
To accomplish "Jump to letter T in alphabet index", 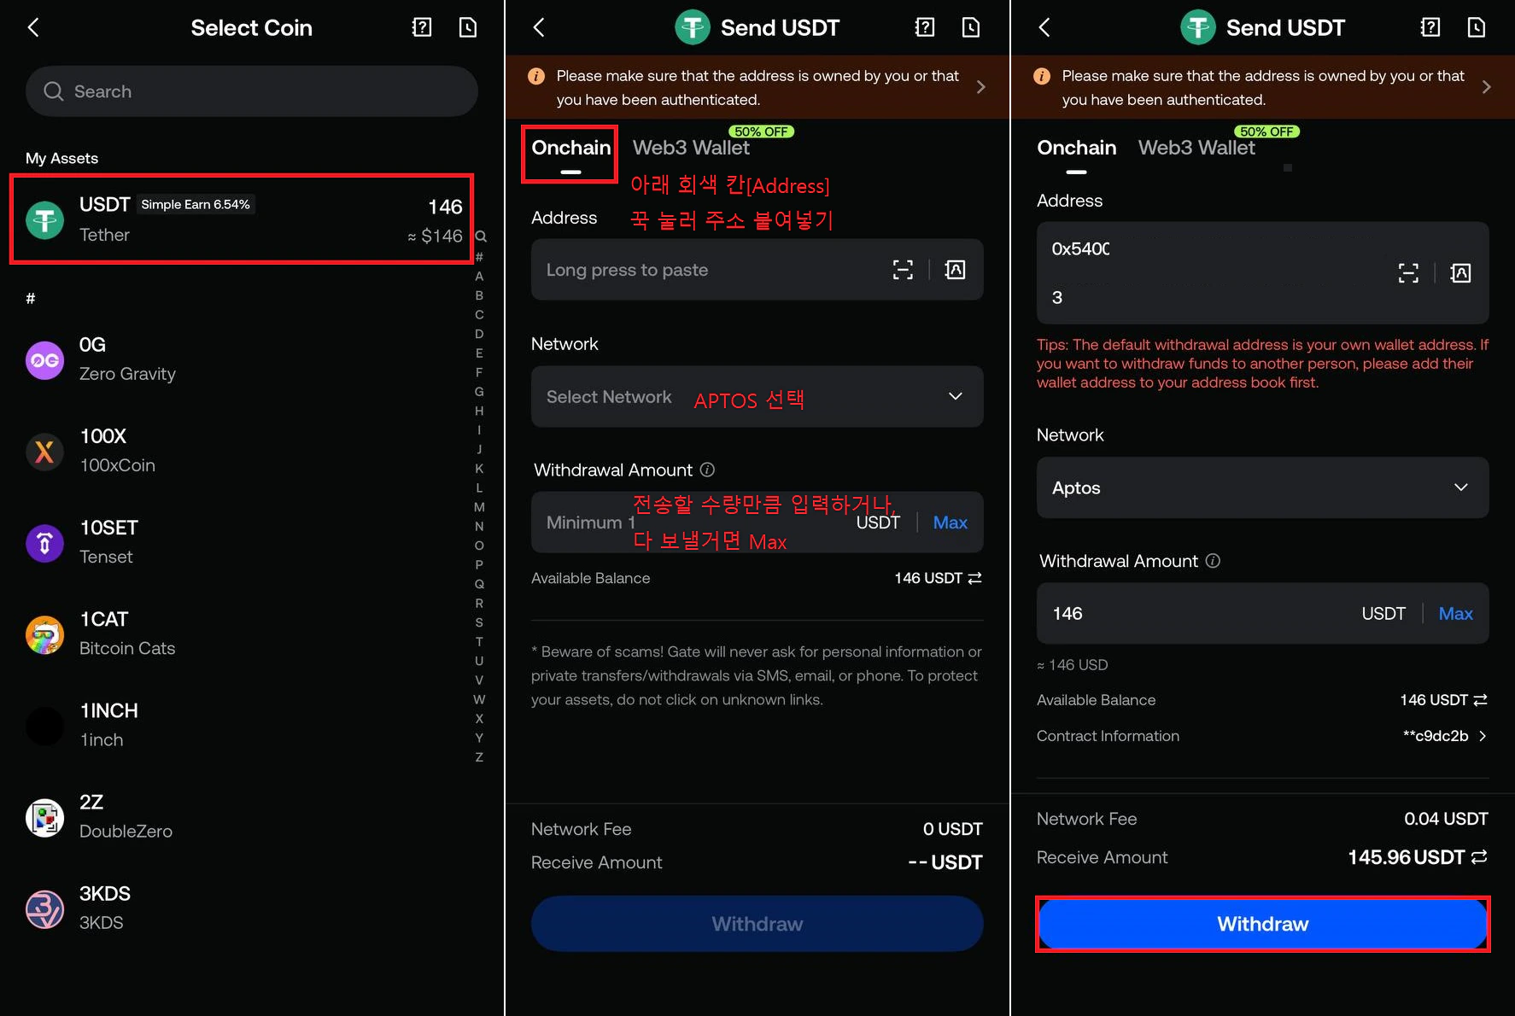I will 479,641.
